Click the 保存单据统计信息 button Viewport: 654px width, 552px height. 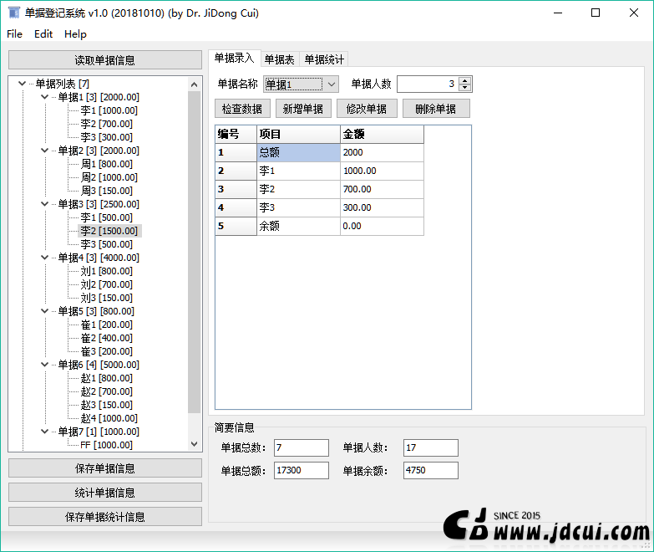[x=104, y=517]
